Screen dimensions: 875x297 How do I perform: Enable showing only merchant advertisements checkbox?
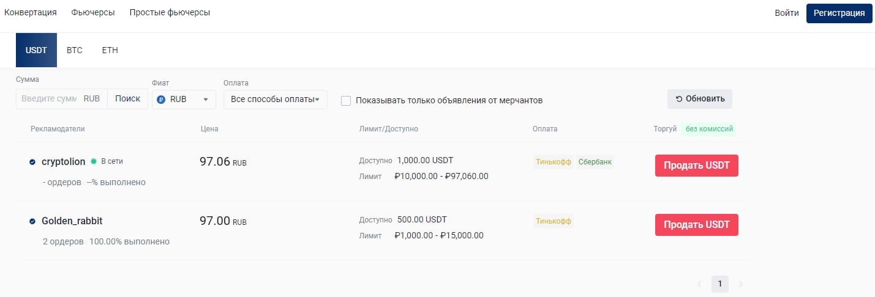(x=346, y=100)
